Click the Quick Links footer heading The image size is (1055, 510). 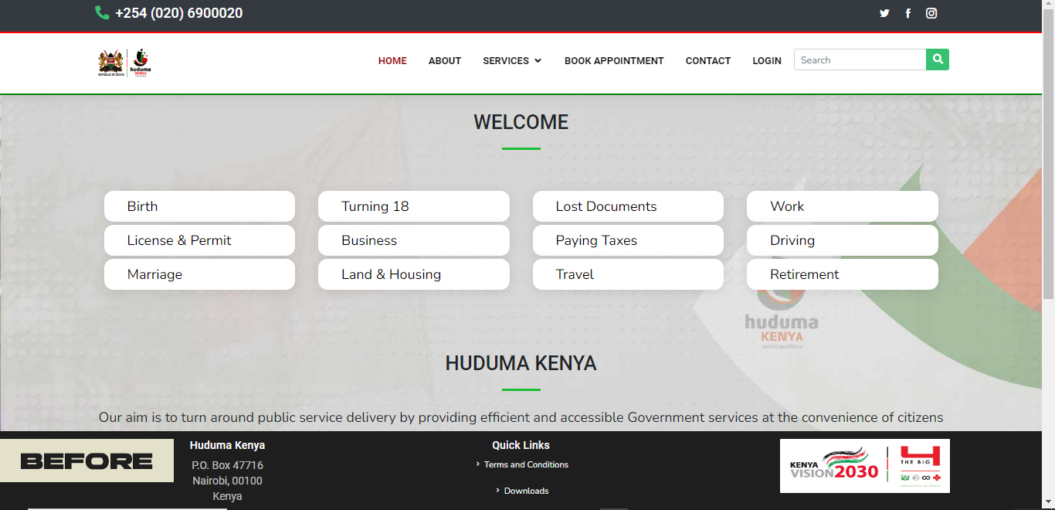521,445
